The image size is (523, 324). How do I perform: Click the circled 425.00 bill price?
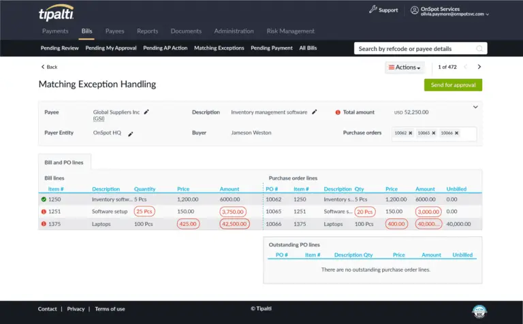pos(188,224)
